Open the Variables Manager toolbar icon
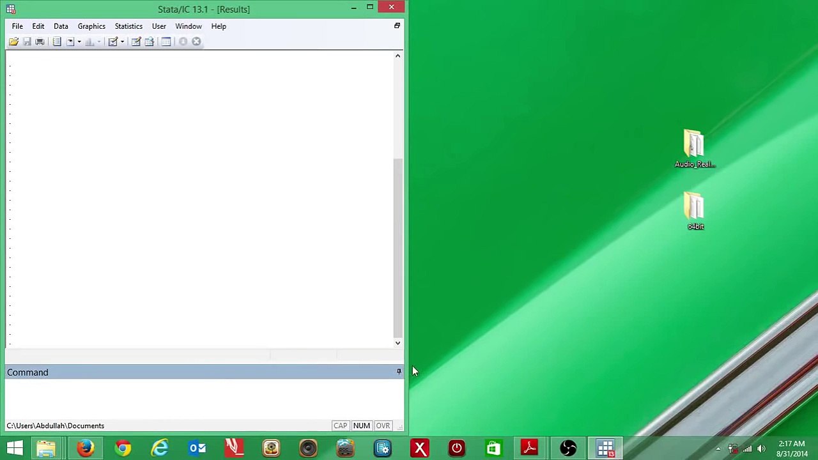 tap(166, 42)
